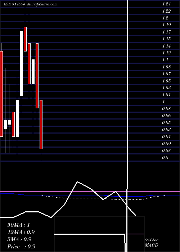Select the 0.93 price axis label

point(166,130)
